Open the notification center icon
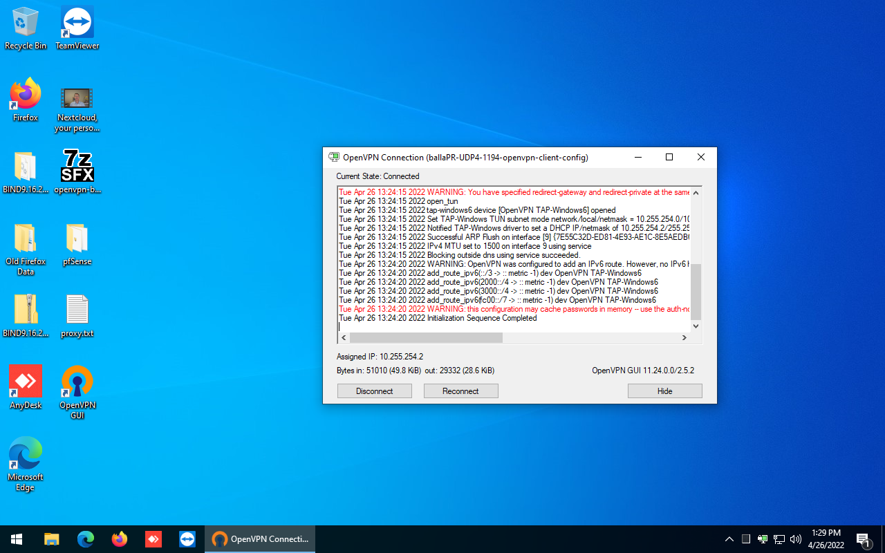 (x=863, y=539)
